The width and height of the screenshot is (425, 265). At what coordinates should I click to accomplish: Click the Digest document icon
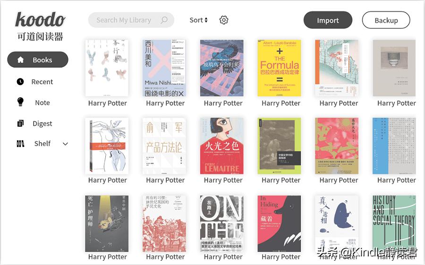tap(20, 123)
